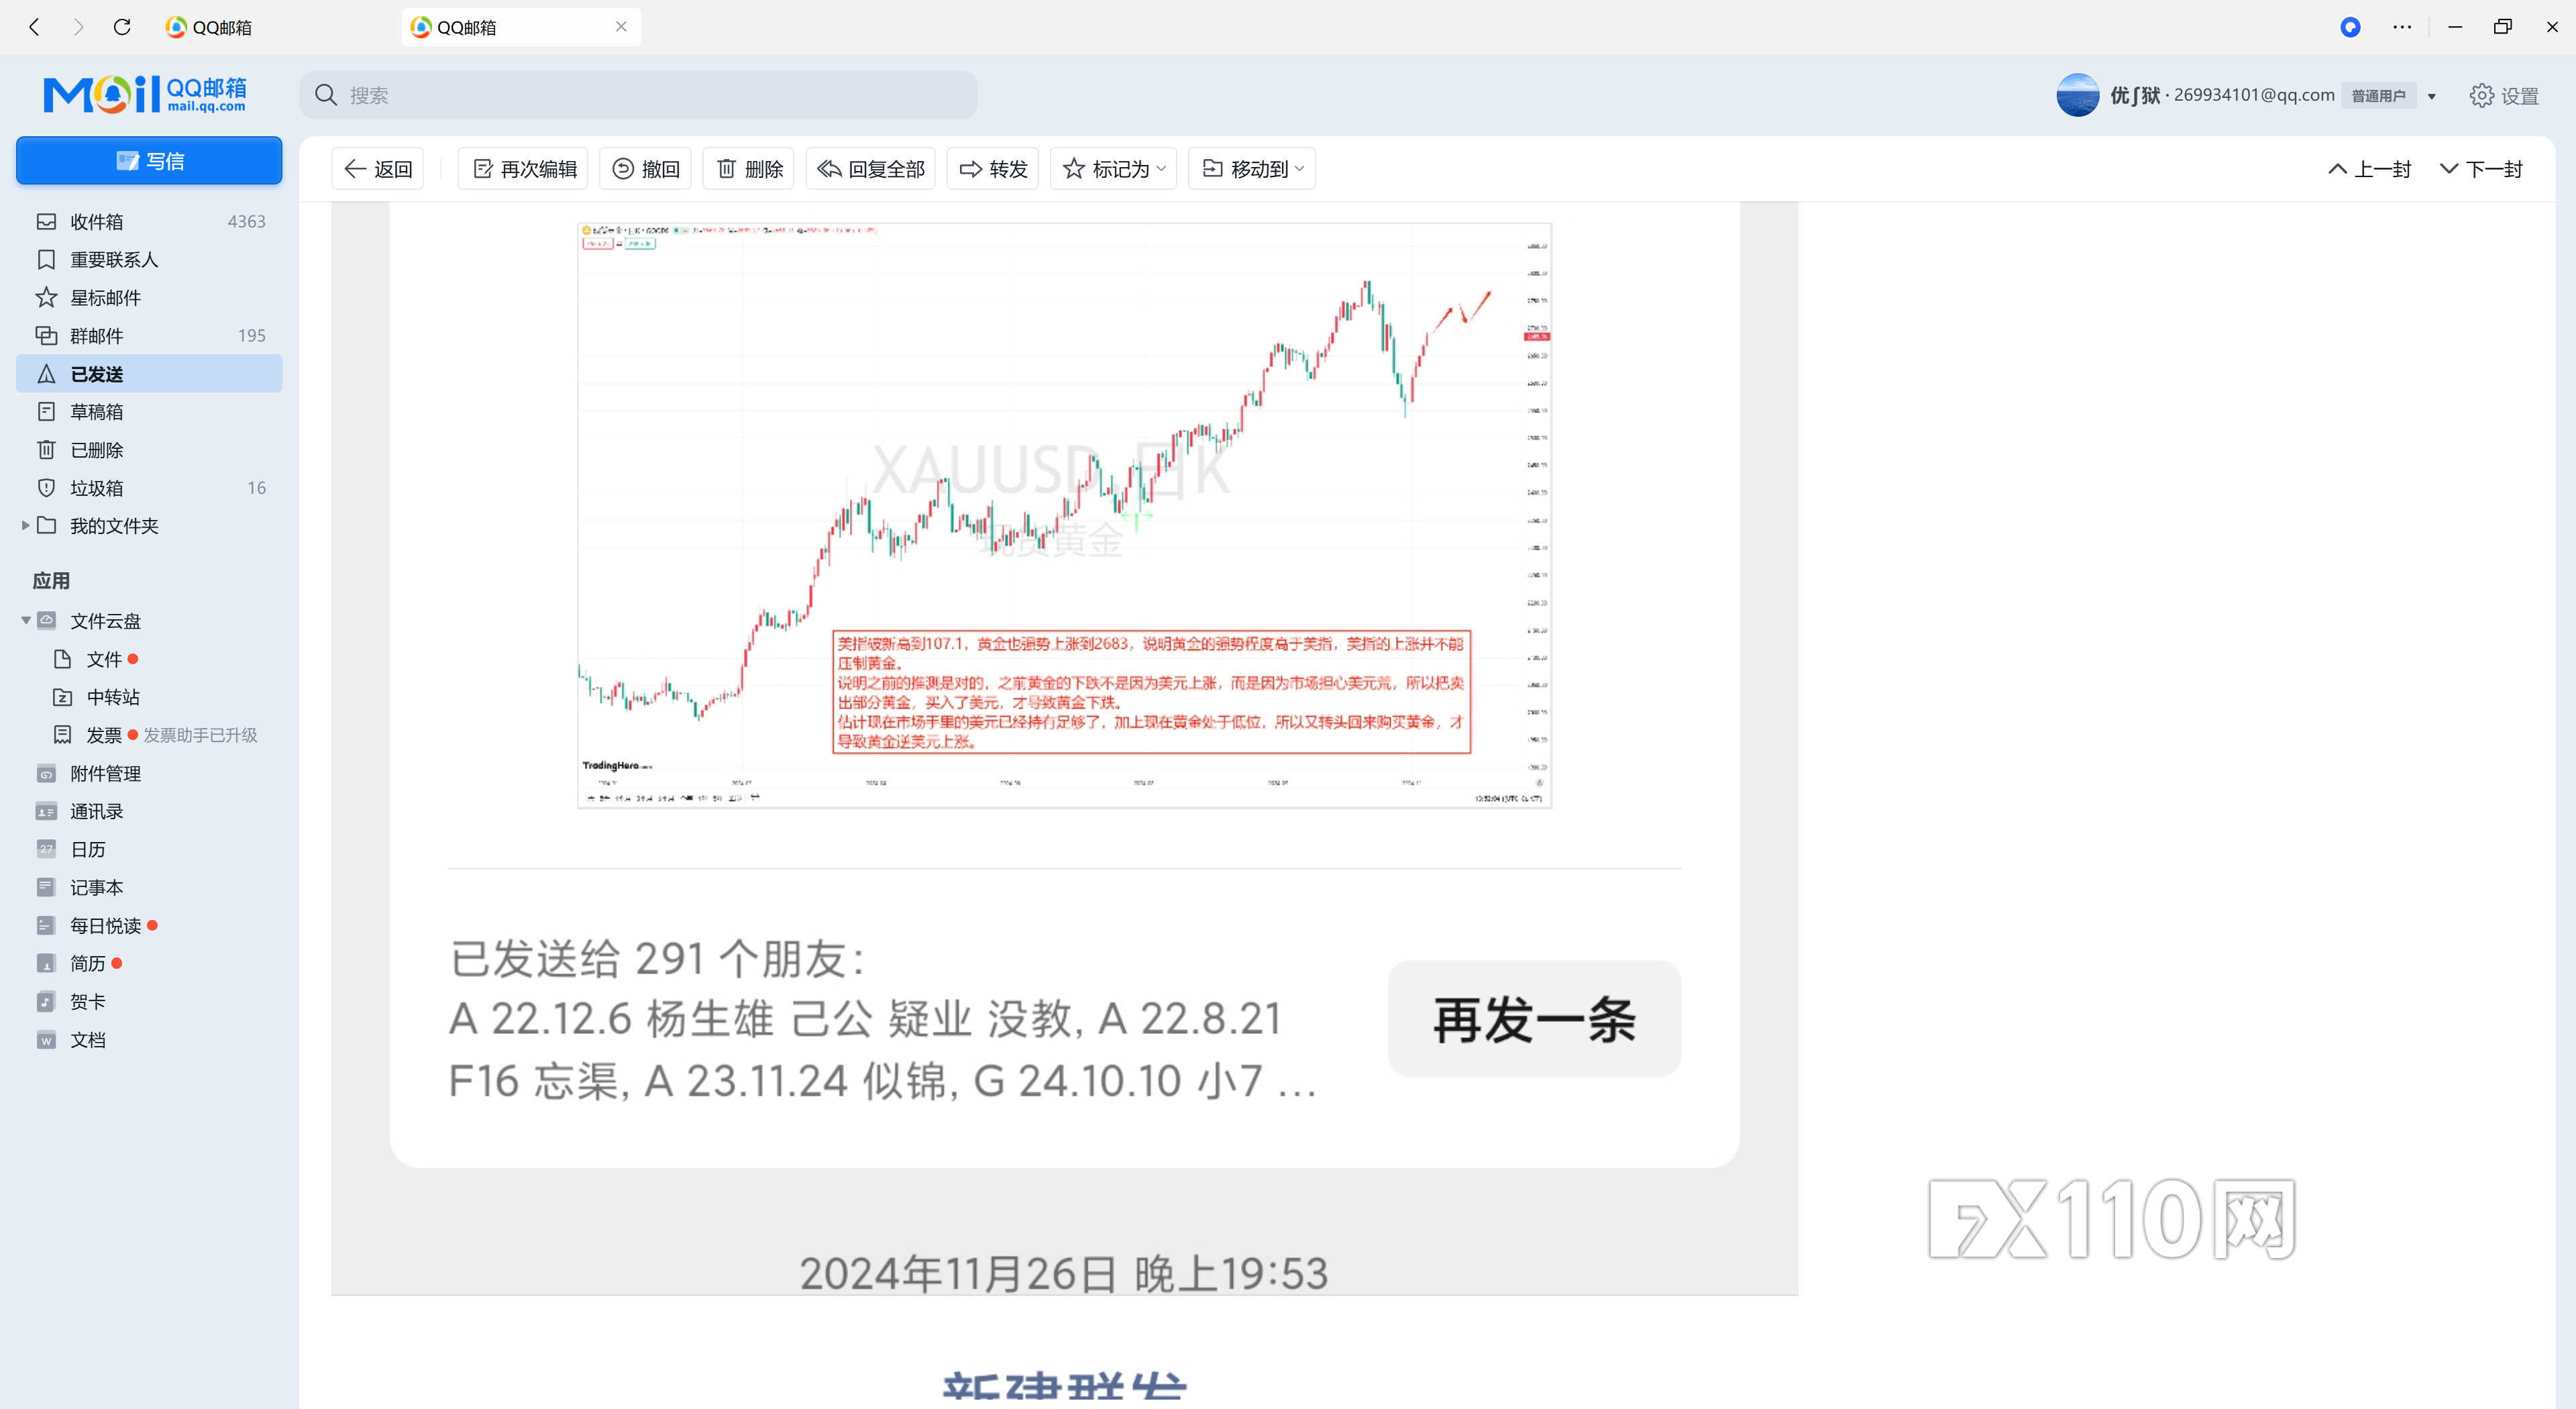
Task: Click 转发 to forward the mail
Action: tap(993, 169)
